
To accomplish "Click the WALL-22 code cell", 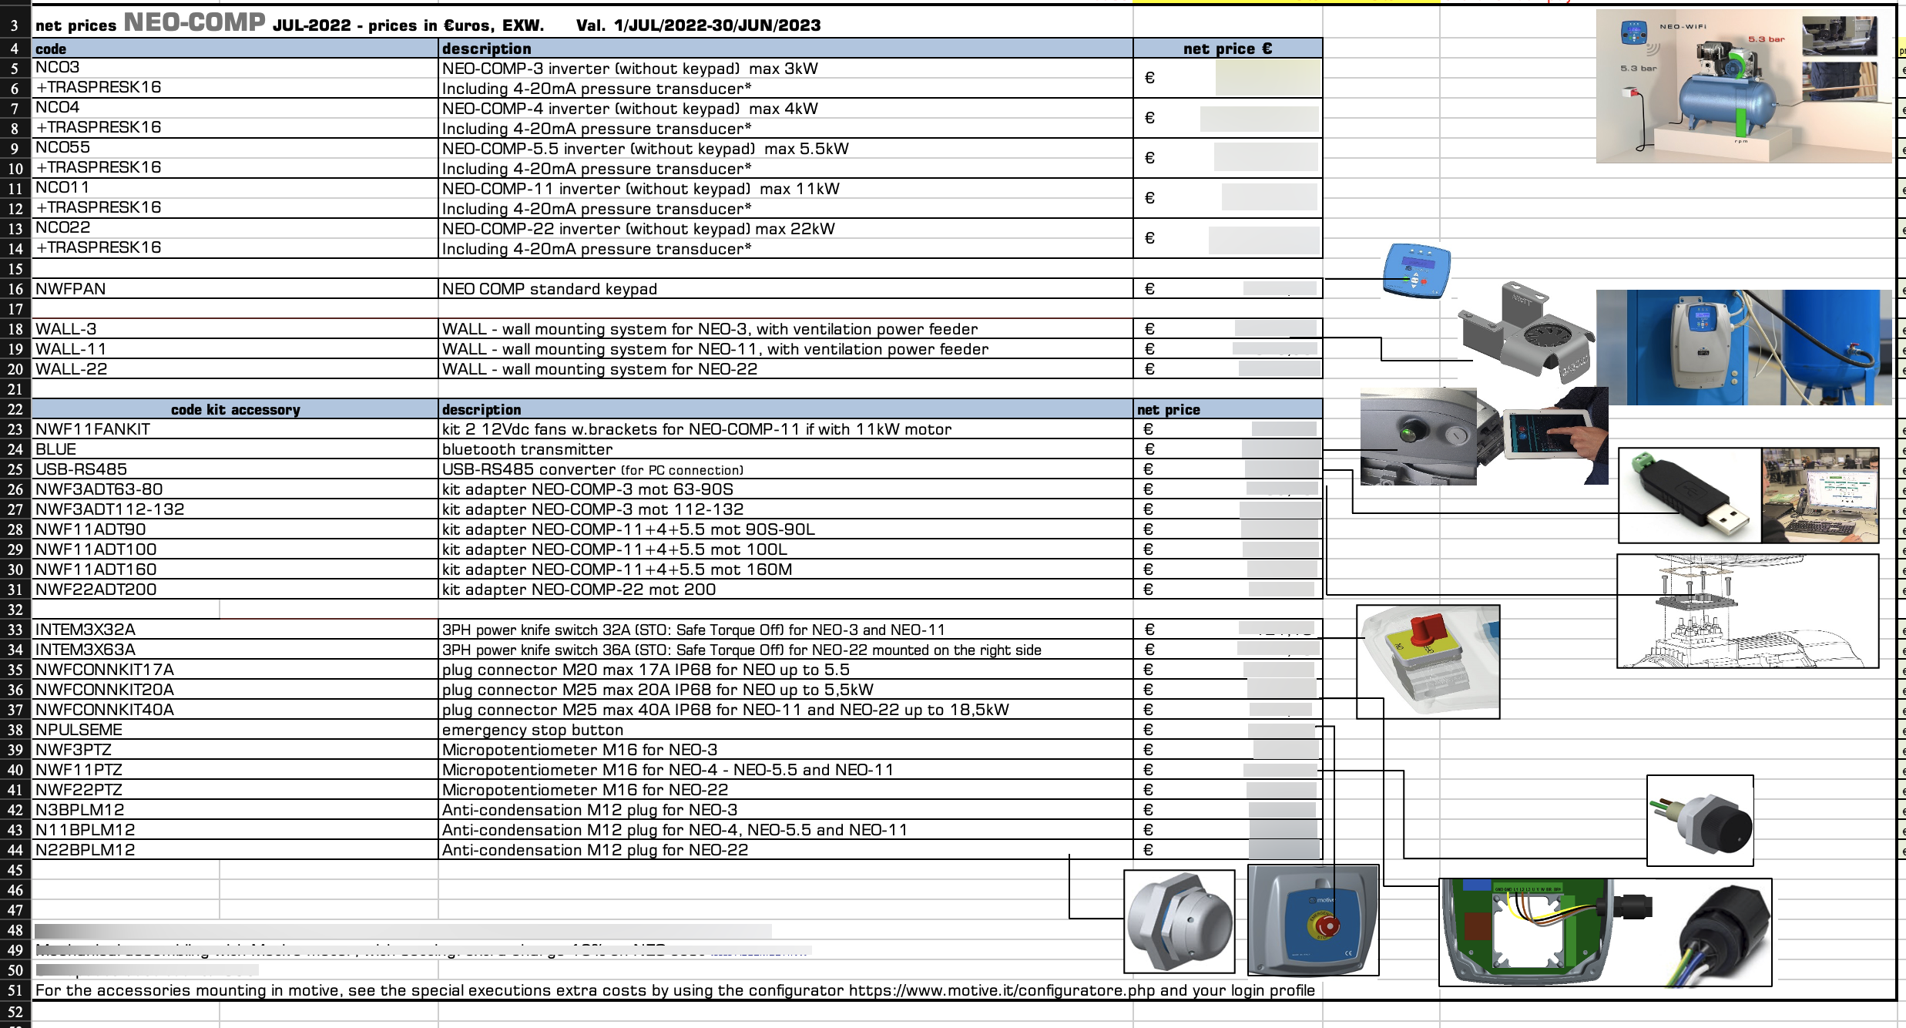I will (x=235, y=369).
